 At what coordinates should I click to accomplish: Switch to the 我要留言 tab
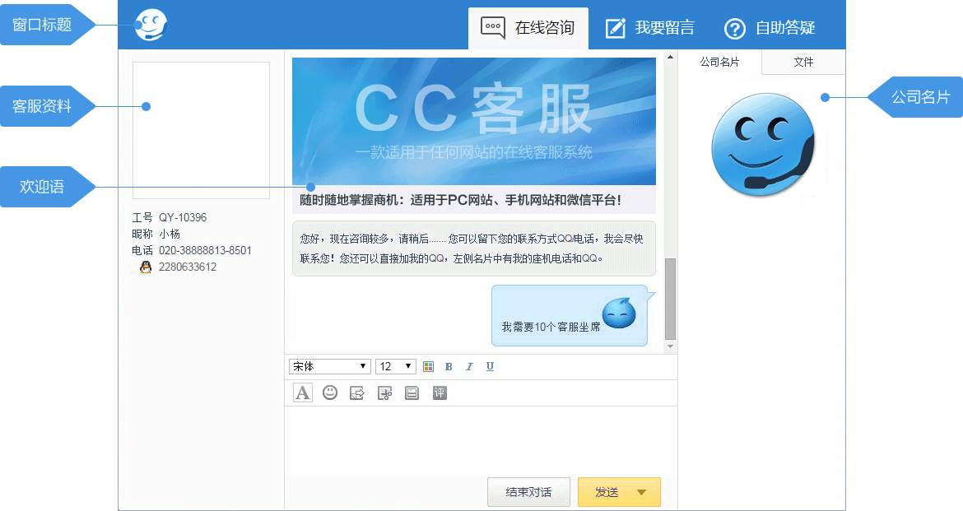649,28
